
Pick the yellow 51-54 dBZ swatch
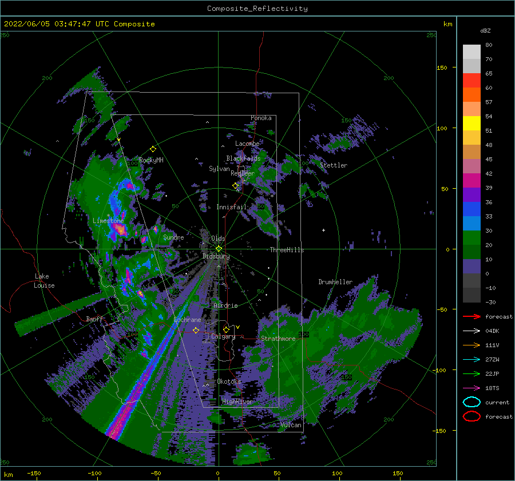[x=472, y=124]
